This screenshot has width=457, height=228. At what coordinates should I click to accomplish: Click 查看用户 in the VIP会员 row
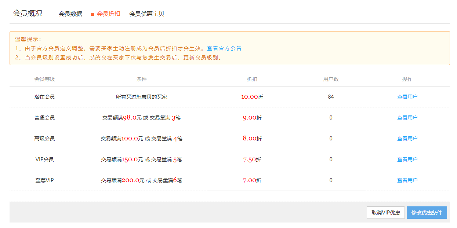click(x=407, y=159)
